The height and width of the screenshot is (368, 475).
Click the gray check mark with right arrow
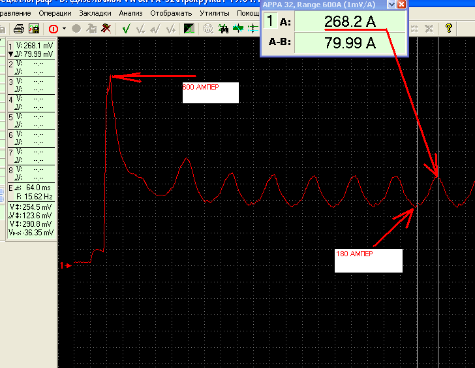170,29
